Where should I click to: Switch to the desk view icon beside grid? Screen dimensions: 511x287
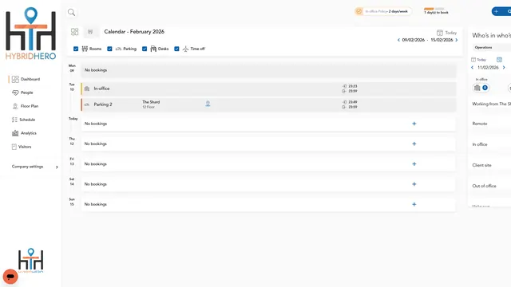pyautogui.click(x=90, y=32)
